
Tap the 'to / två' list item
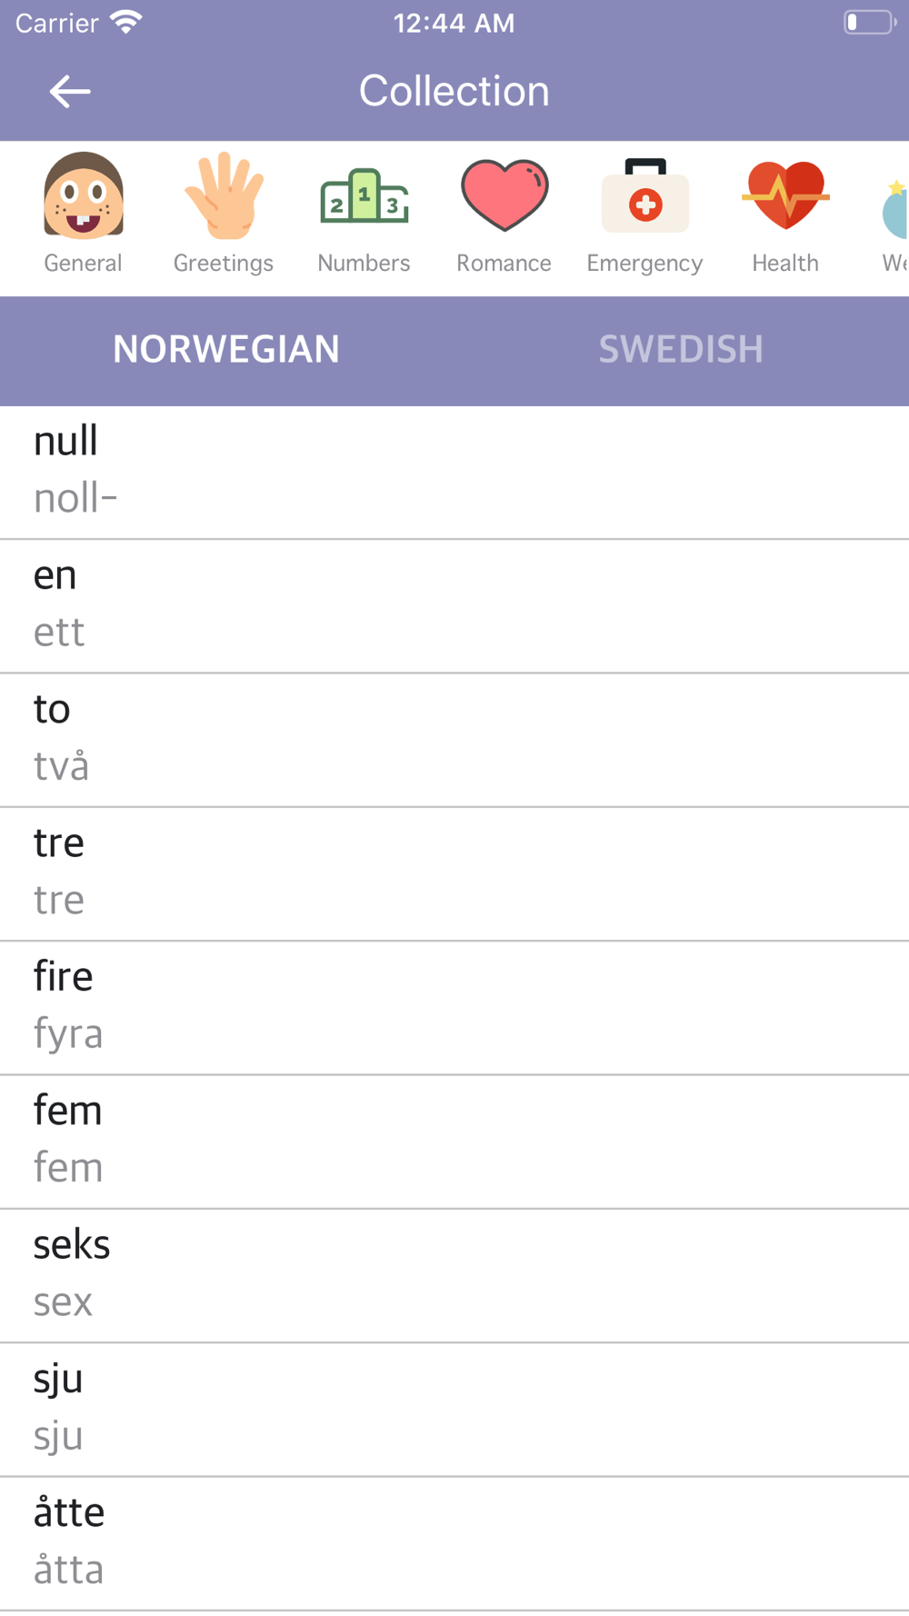[x=454, y=740]
